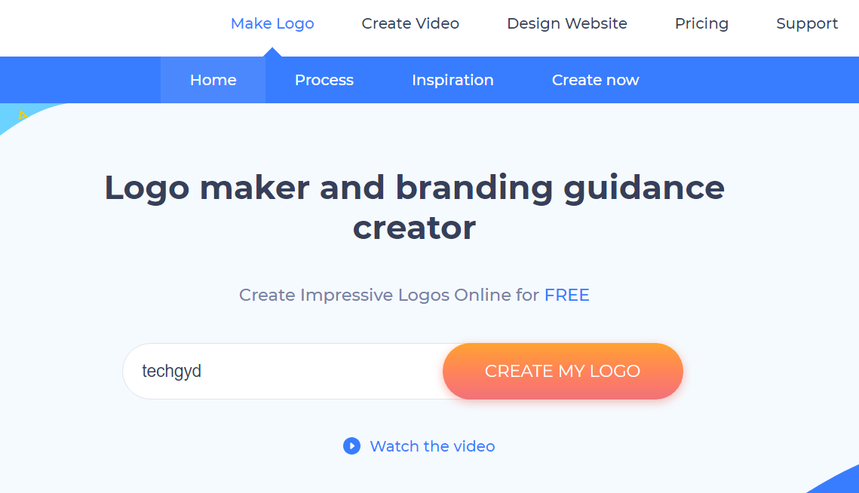859x493 pixels.
Task: Click the small yellow triangle decoration
Action: point(23,115)
